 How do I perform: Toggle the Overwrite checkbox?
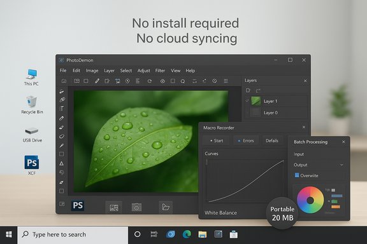[x=297, y=175]
